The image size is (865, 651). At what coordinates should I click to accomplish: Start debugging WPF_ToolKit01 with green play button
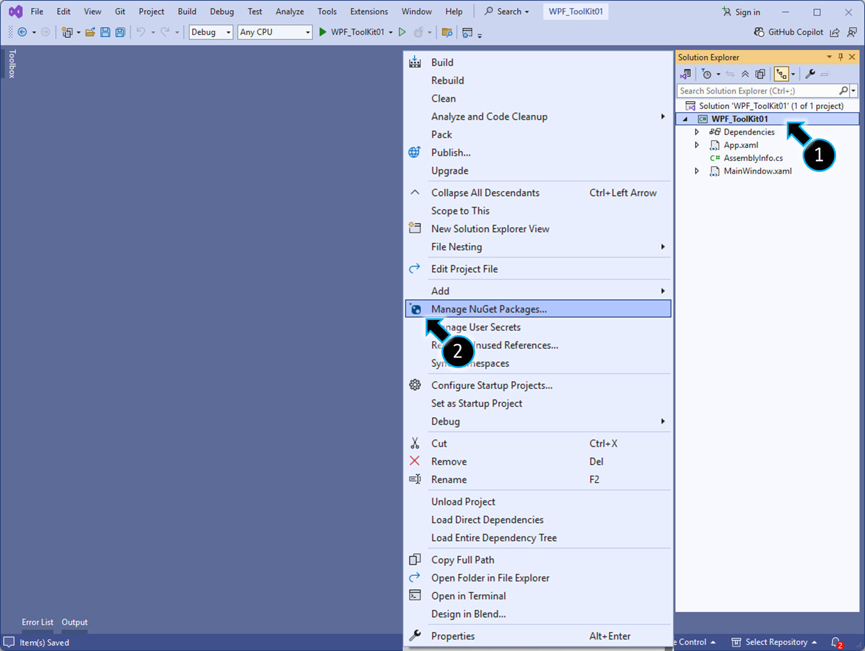[323, 32]
